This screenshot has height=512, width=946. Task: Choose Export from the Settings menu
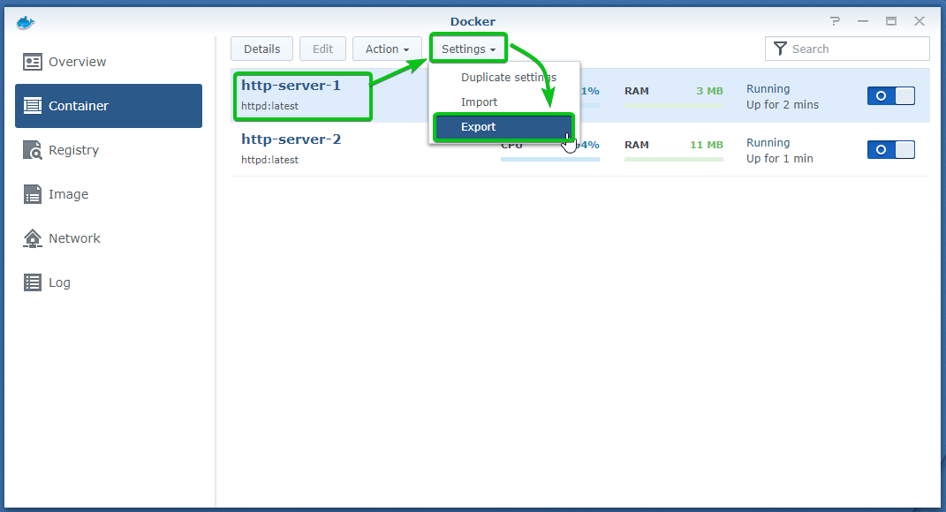coord(503,126)
